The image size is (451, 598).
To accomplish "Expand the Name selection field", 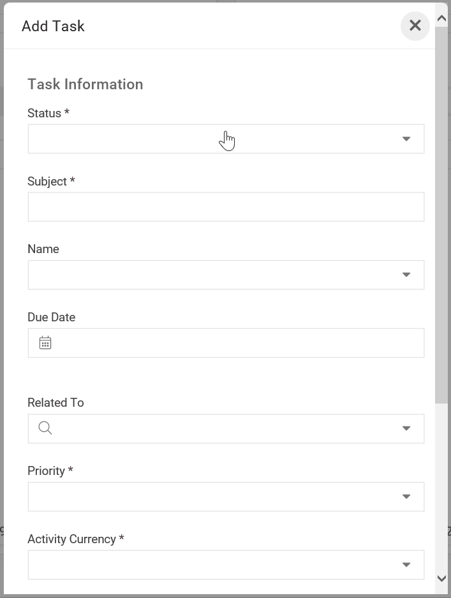I will pyautogui.click(x=211, y=275).
